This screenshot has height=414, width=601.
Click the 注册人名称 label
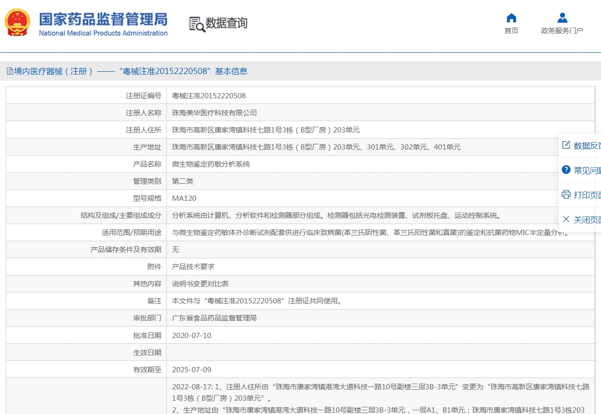coord(143,113)
